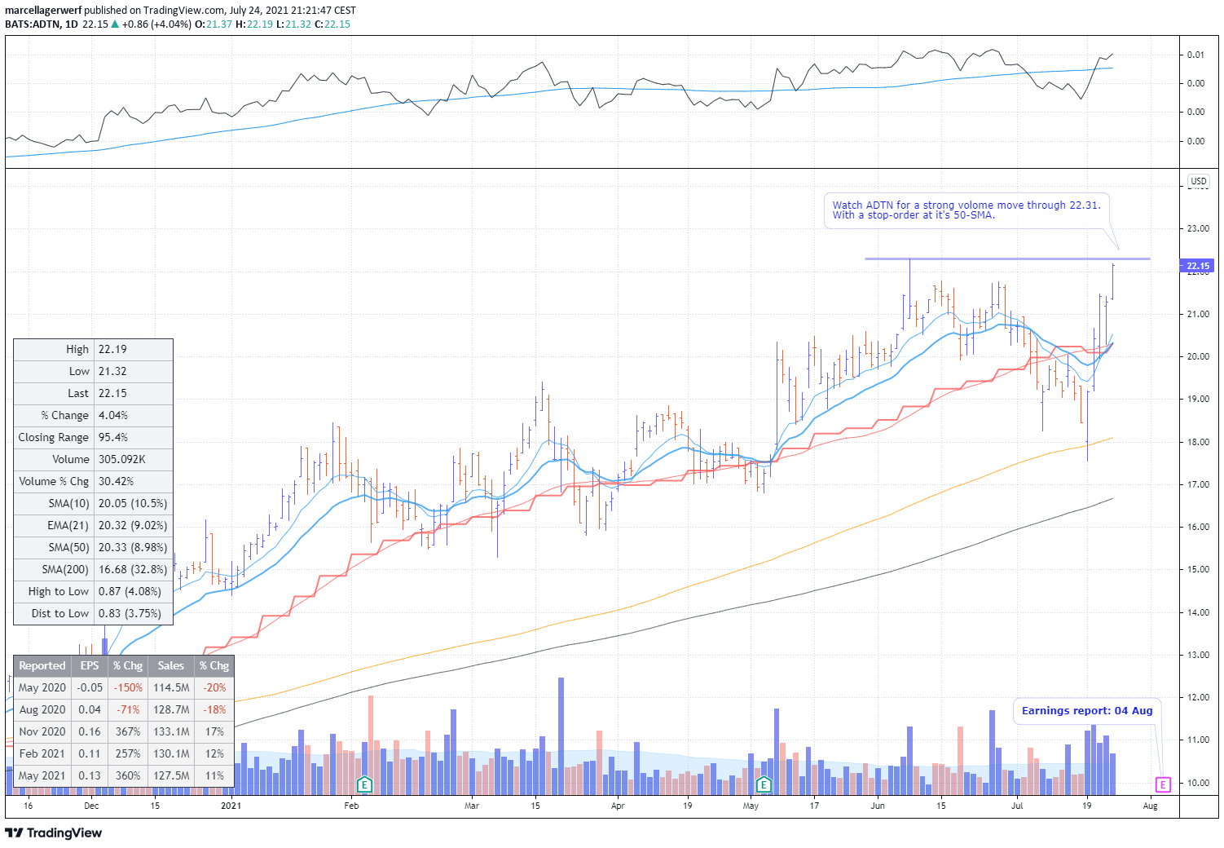
Task: Click the 127.5M sales cell
Action: [x=171, y=776]
